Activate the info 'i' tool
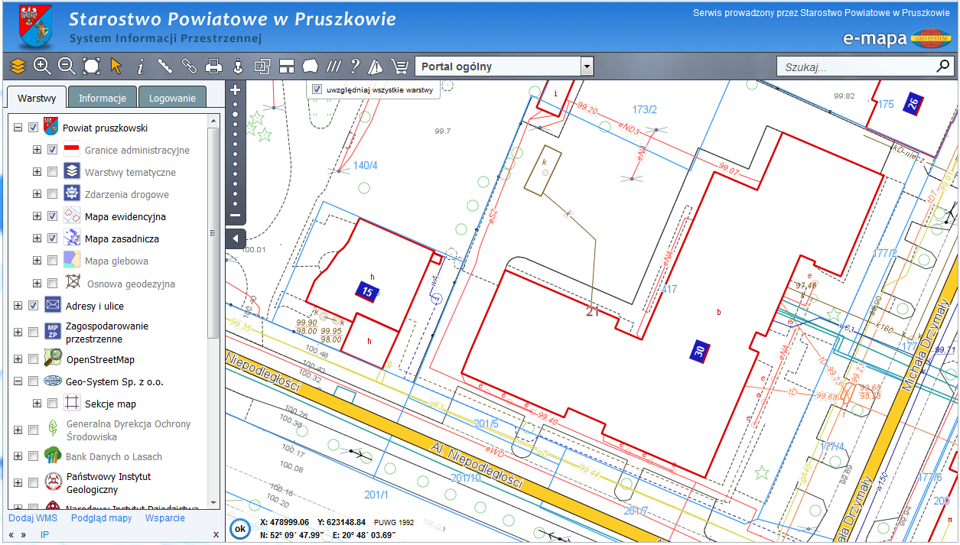960x545 pixels. (x=141, y=67)
